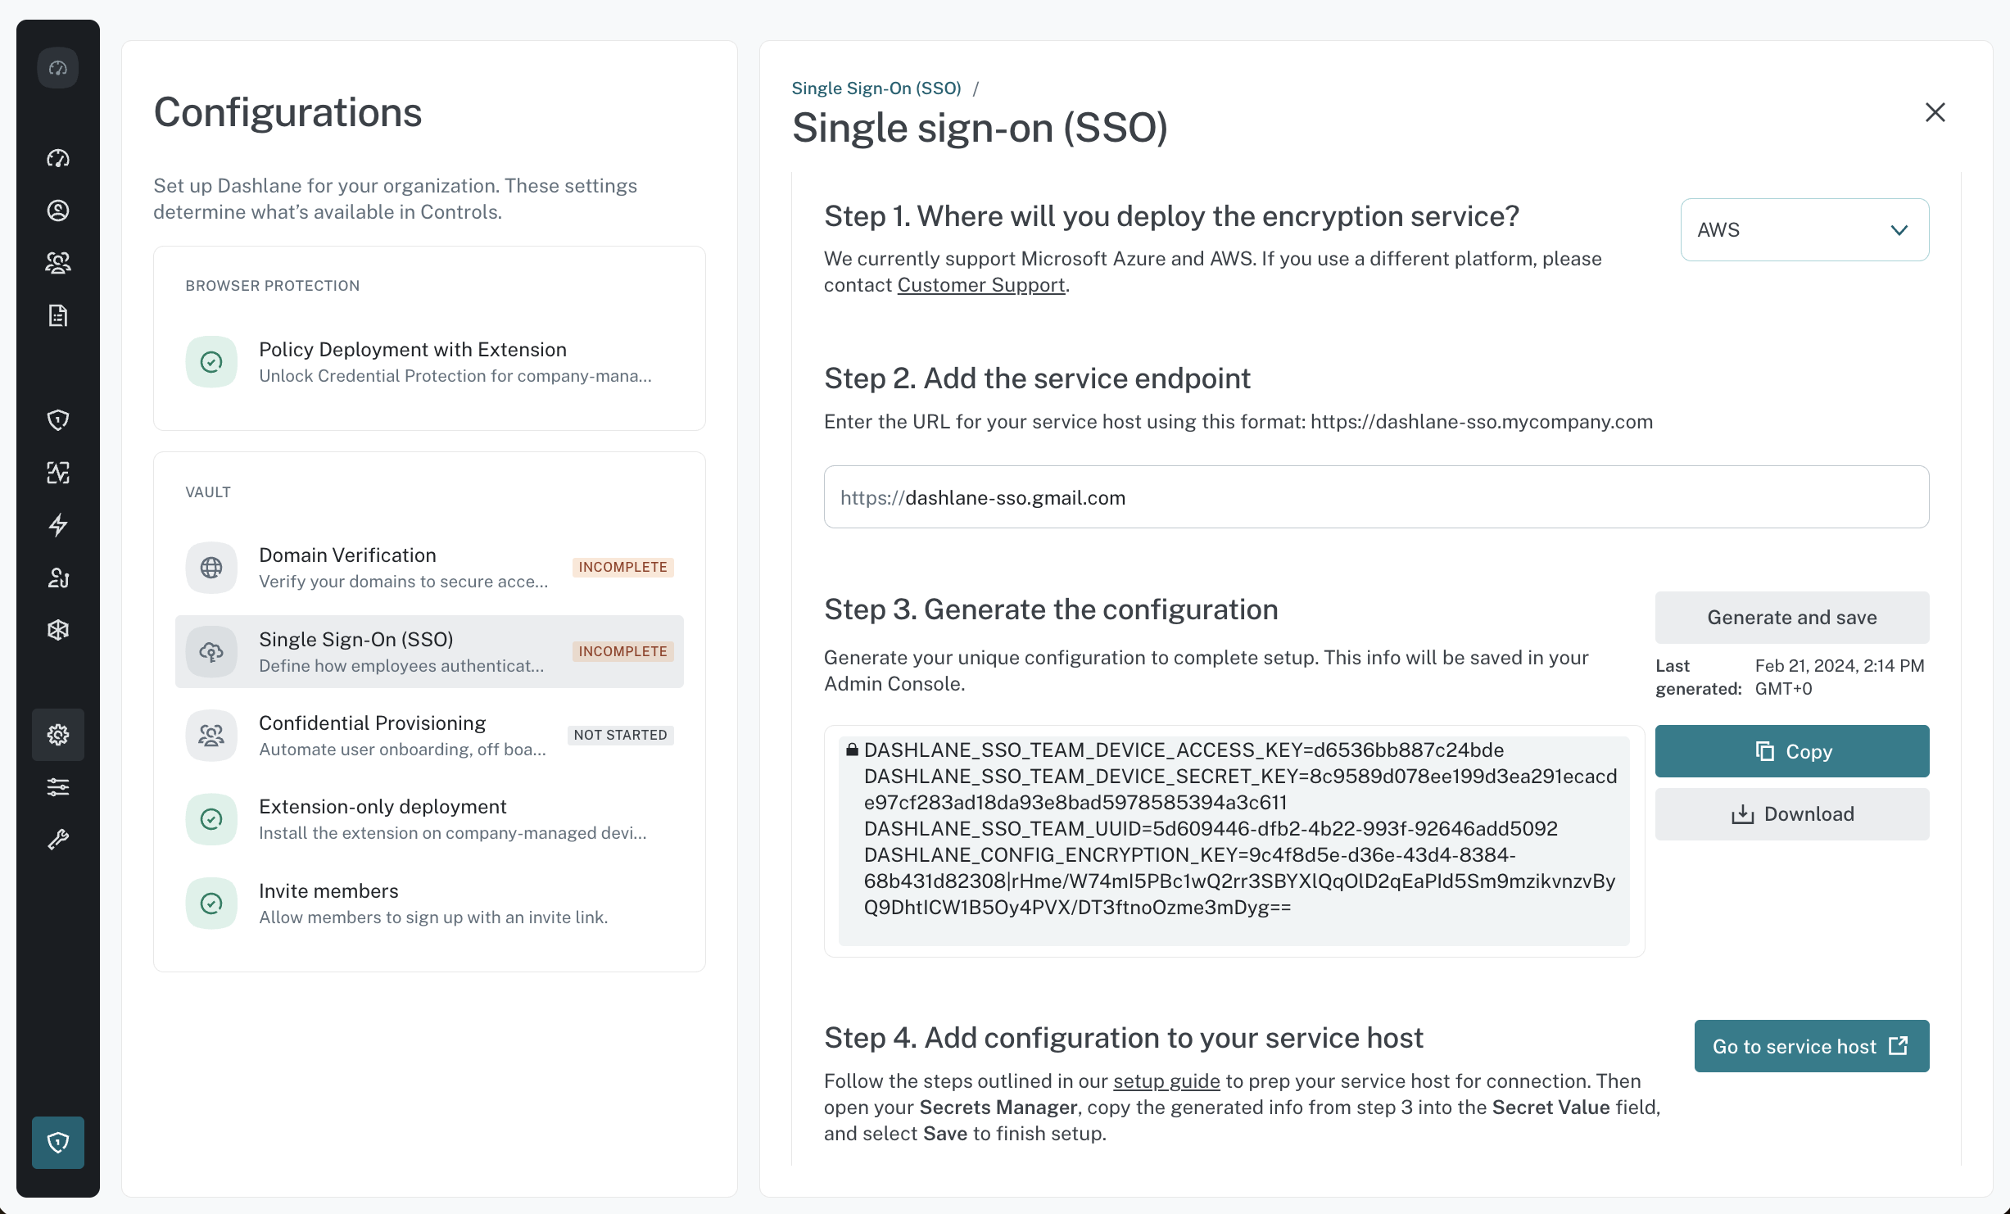Select the settings gear sidebar icon
The image size is (2010, 1214).
[58, 735]
